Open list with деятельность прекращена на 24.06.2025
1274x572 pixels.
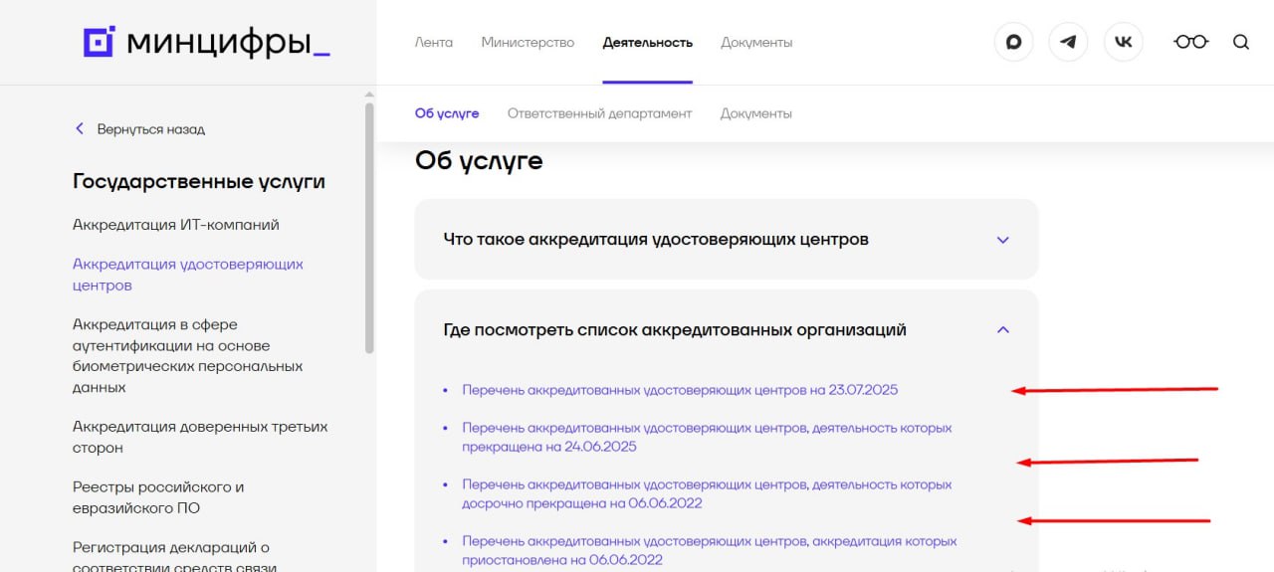tap(707, 438)
